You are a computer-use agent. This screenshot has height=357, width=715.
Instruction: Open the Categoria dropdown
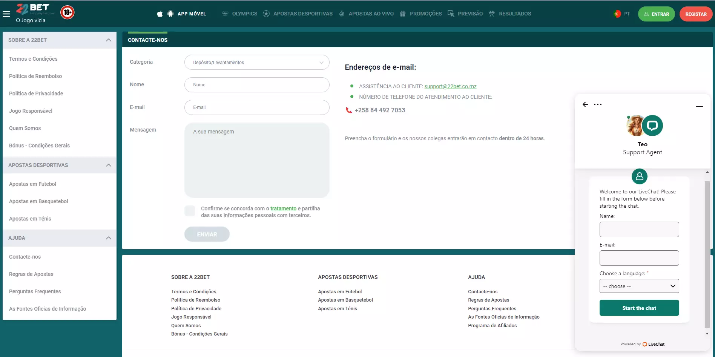257,62
